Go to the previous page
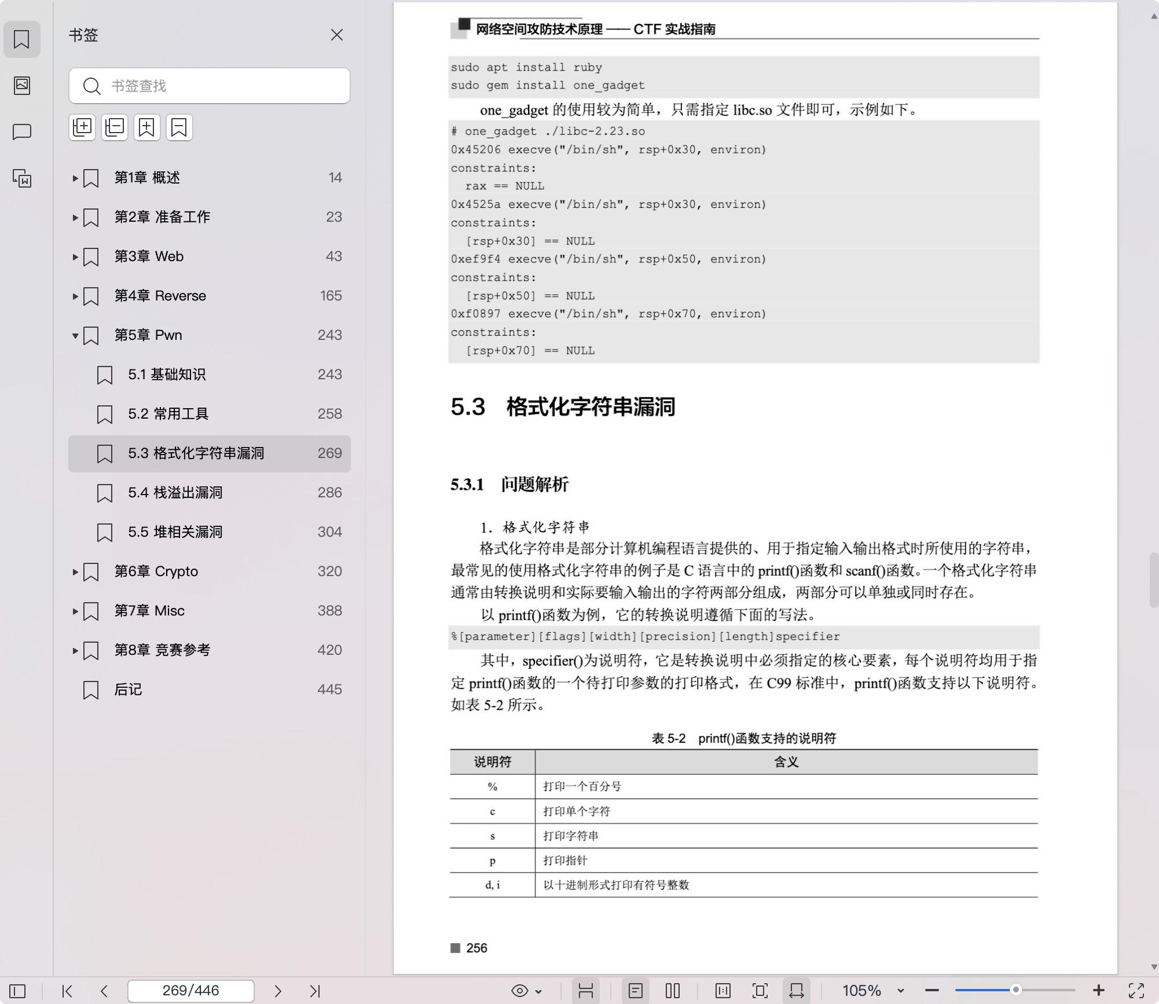Screen dimensions: 1159x1004 104,991
